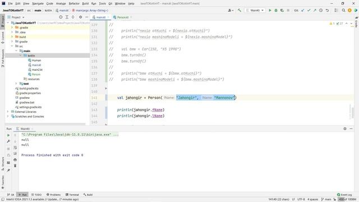Screen dimensions: 359x202
Task: Open the Refactor menu
Action: pos(74,4)
